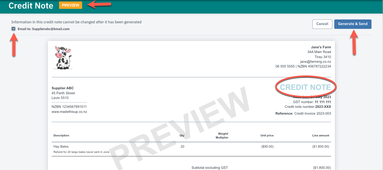Viewport: 383px width, 170px height.
Task: Click the Jane's Farm business name
Action: (x=321, y=47)
